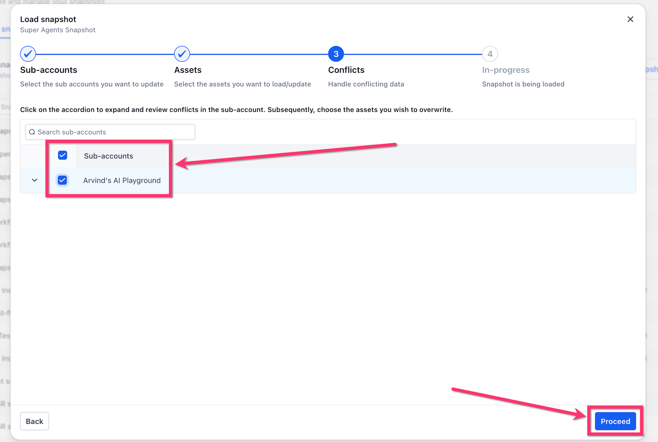Click the completed Assets step checkmark circle
This screenshot has height=442, width=658.
click(182, 54)
